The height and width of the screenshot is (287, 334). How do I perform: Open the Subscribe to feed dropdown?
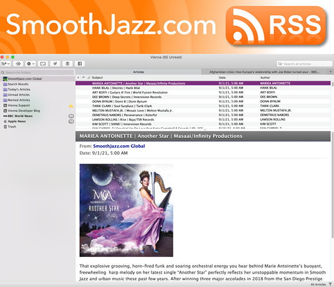(6, 63)
